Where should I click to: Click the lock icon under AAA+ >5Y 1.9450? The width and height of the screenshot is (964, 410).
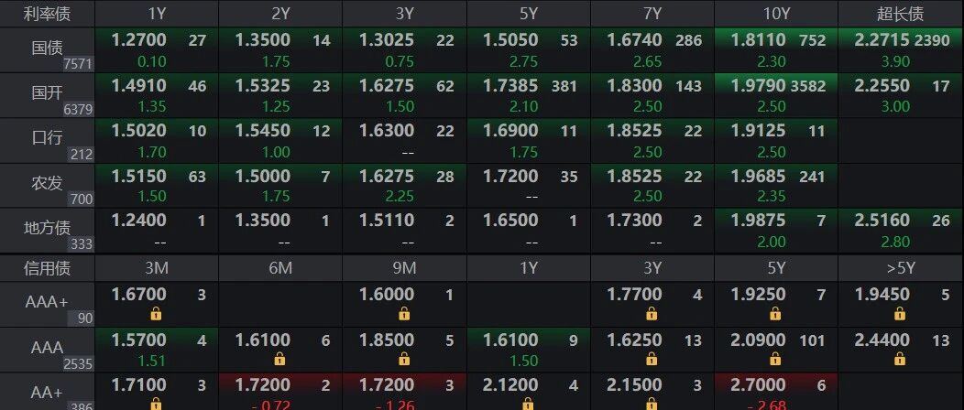pyautogui.click(x=900, y=314)
